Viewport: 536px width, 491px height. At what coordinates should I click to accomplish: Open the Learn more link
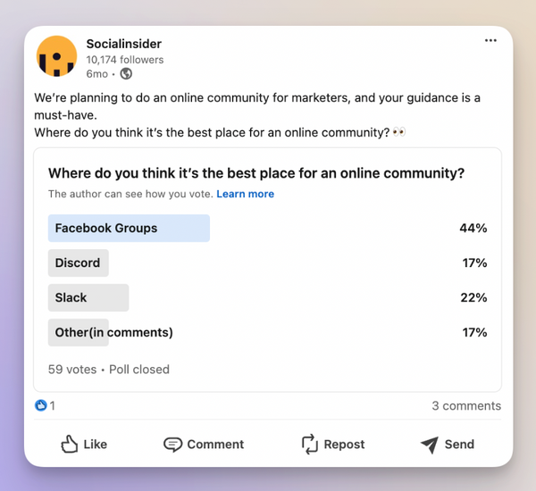[245, 194]
